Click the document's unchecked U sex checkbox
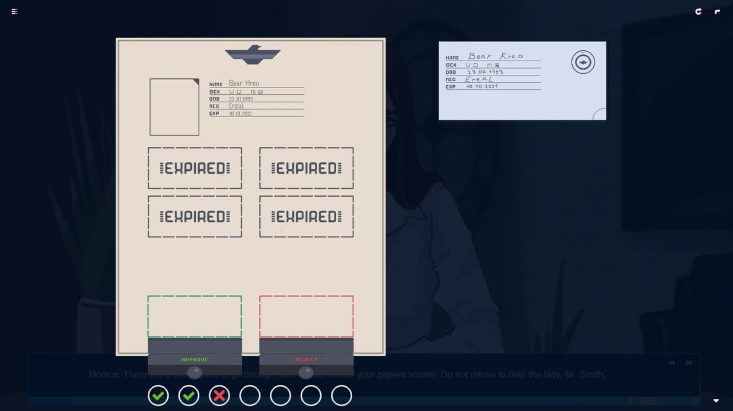This screenshot has width=733, height=411. click(x=238, y=91)
